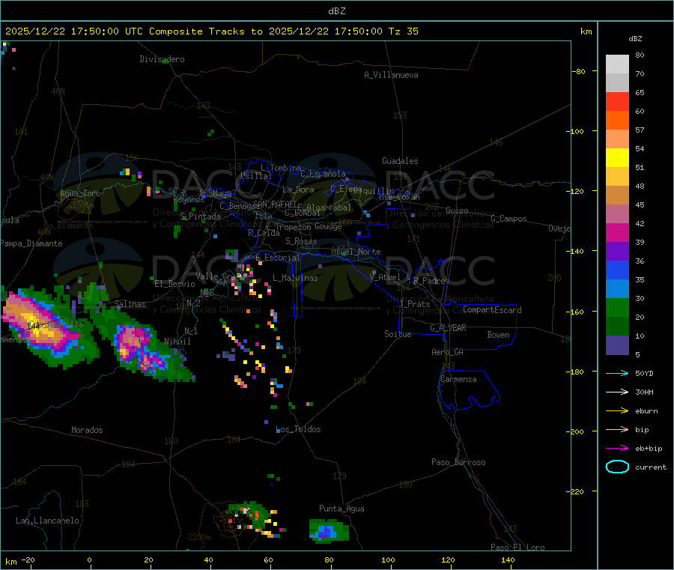The image size is (674, 570).
Task: Click the Lag.Llancanelo map label
Action: click(48, 521)
